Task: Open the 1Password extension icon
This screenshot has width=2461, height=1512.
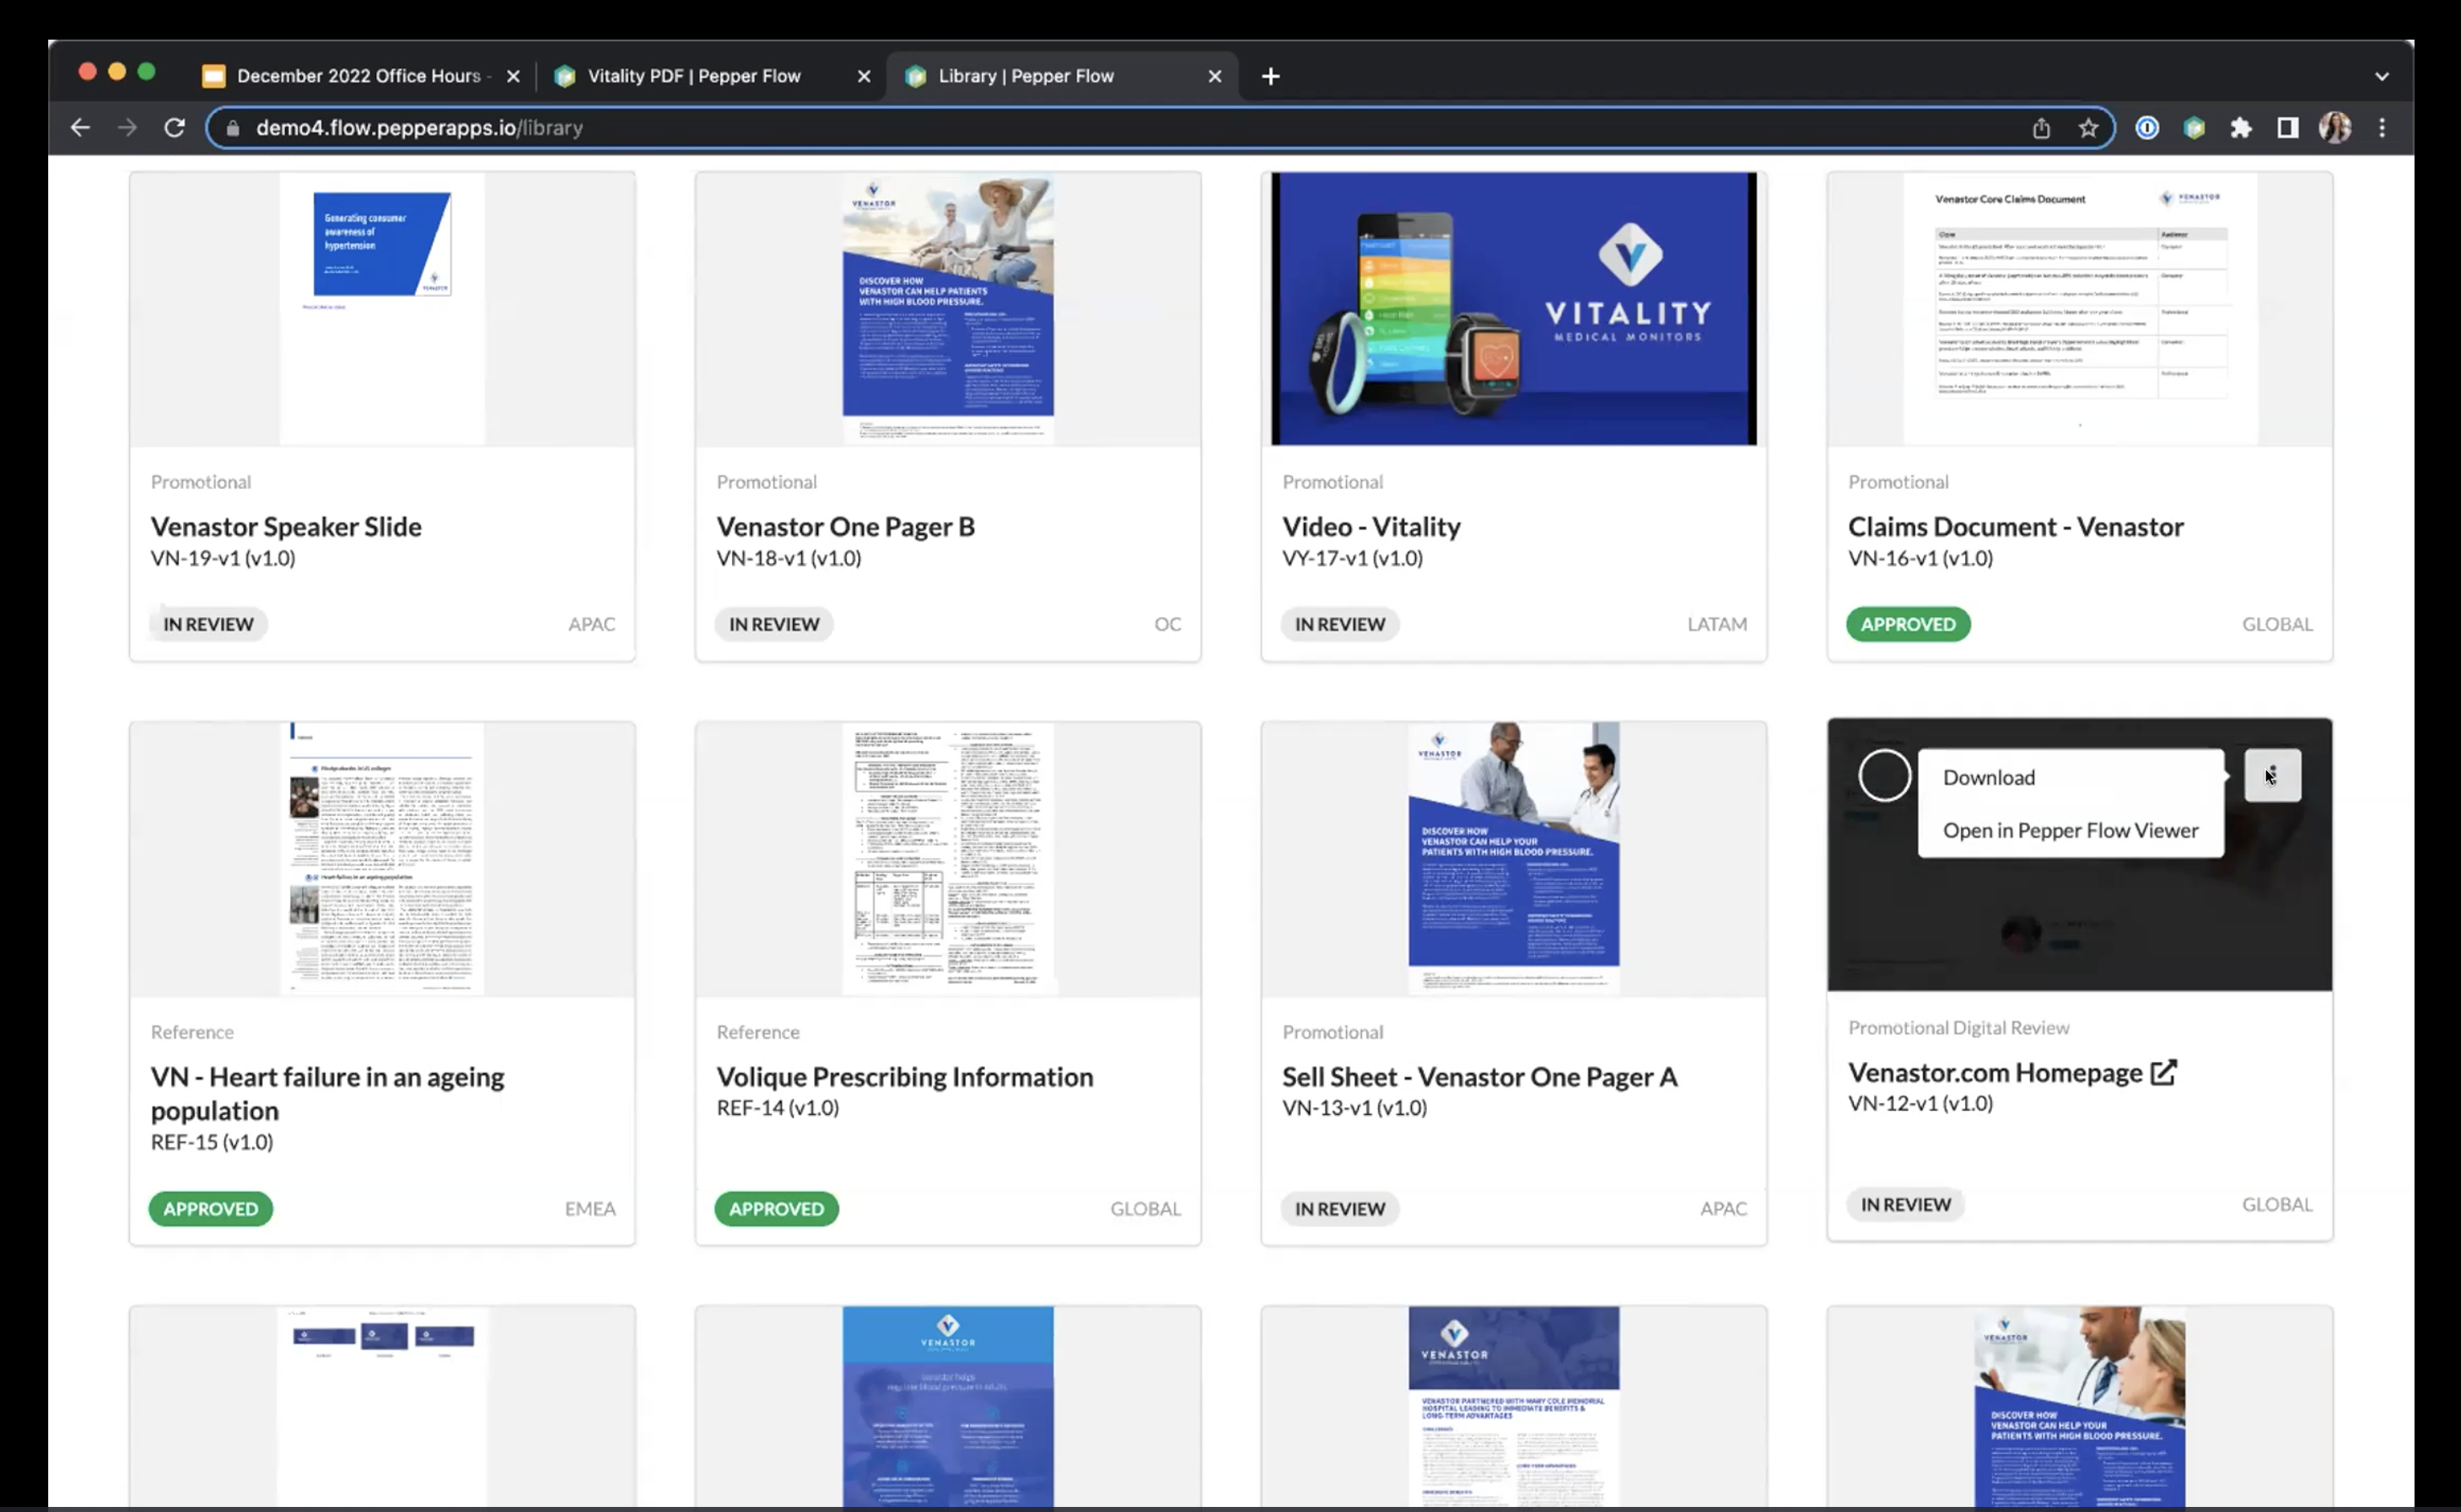Action: click(x=2147, y=128)
